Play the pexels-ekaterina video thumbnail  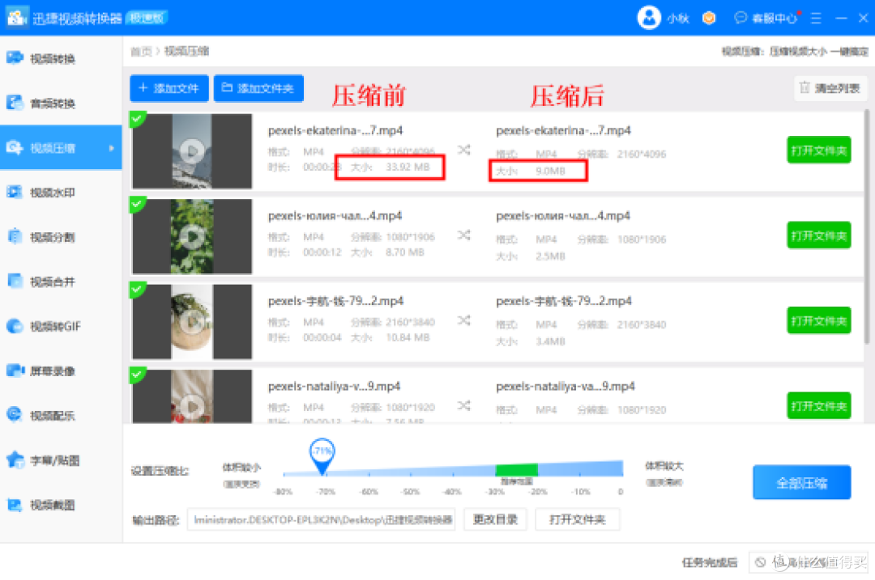(192, 151)
